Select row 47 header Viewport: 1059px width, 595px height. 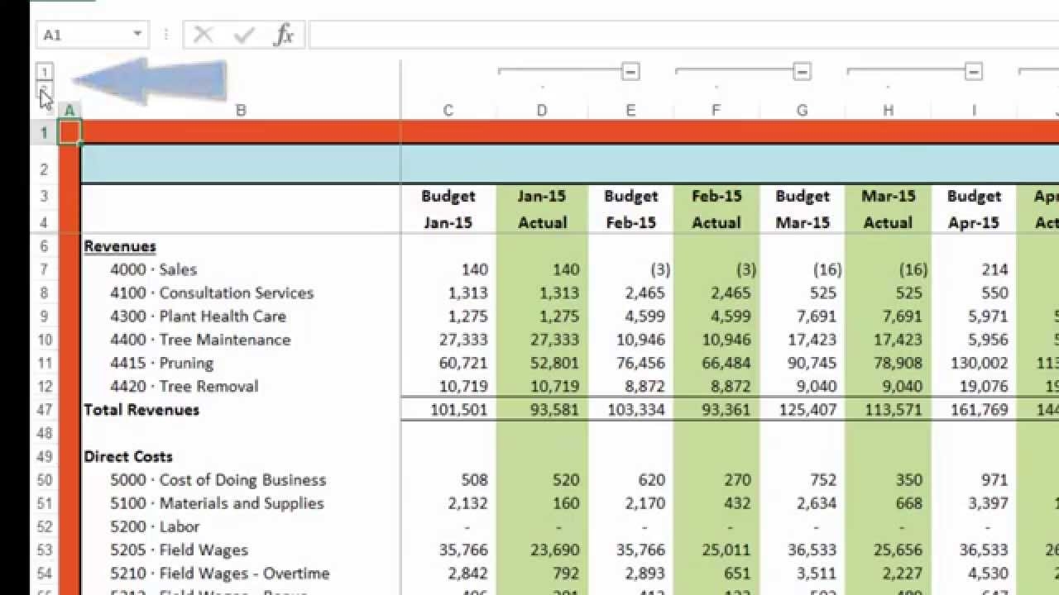pos(45,410)
